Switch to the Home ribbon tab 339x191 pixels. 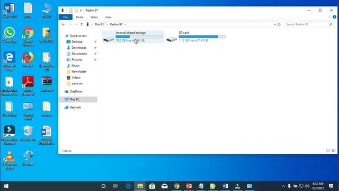tap(79, 17)
